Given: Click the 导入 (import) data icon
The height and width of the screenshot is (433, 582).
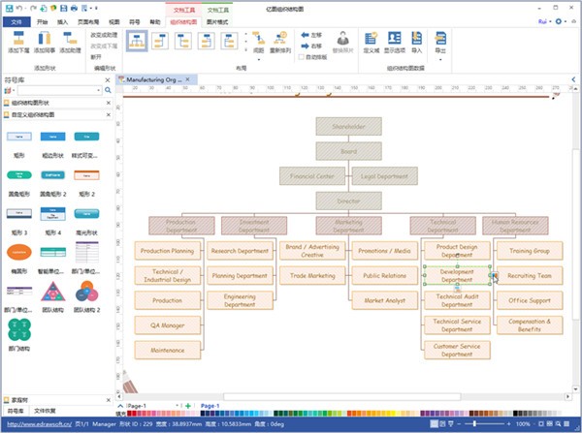Looking at the screenshot, I should click(417, 41).
